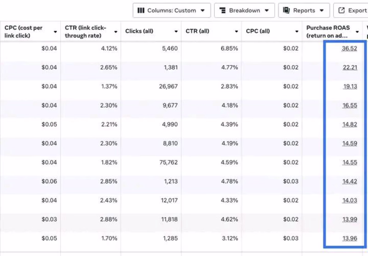This screenshot has height=256, width=368.
Task: Open CTR (link click-through rate) column menu
Action: point(115,32)
